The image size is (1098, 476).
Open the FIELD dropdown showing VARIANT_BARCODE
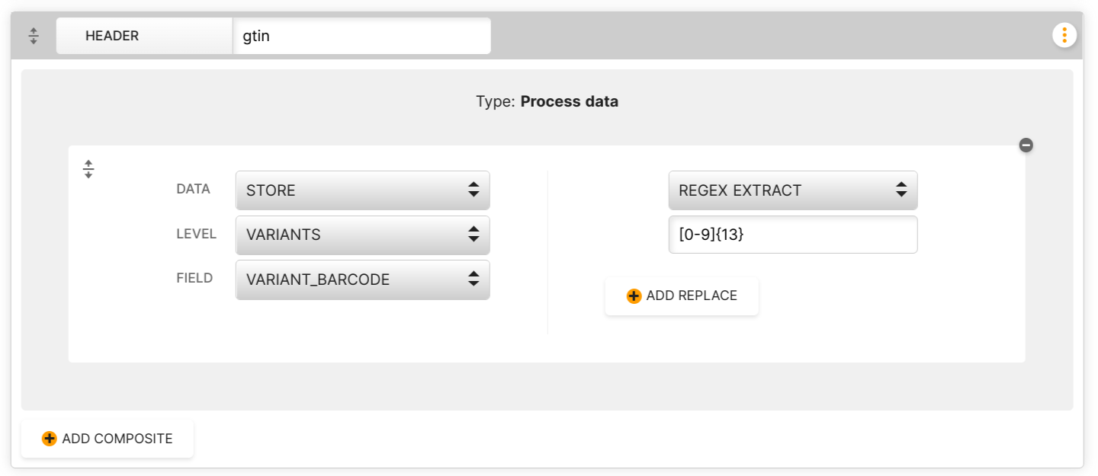(363, 280)
